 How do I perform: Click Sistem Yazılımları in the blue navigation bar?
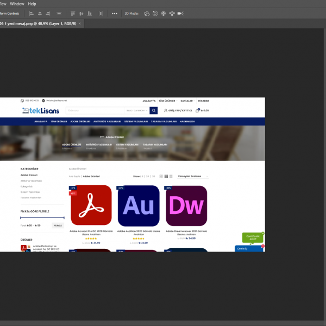tap(136, 121)
